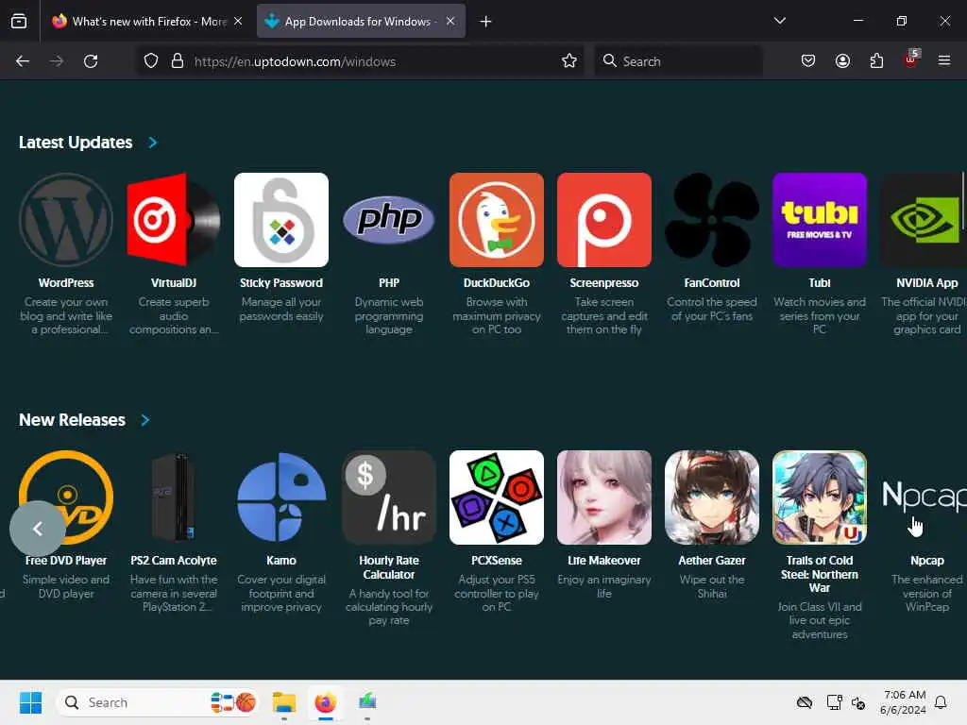
Task: Open the Aether Gazer app icon
Action: tap(712, 497)
